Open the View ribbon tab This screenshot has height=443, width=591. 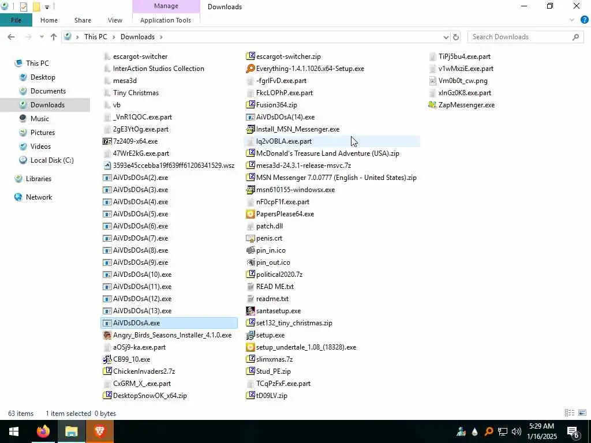click(115, 20)
